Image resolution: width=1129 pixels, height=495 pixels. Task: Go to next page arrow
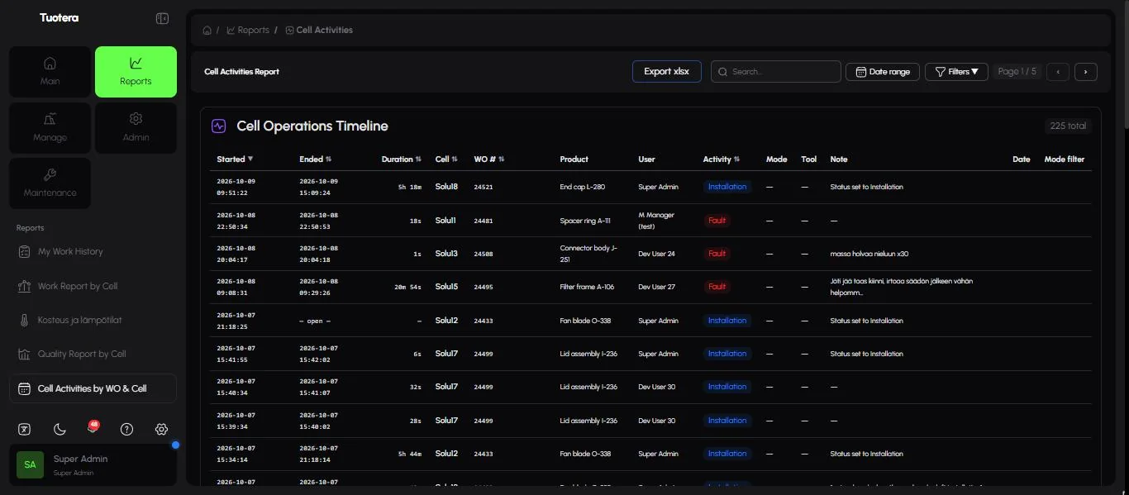(x=1086, y=72)
